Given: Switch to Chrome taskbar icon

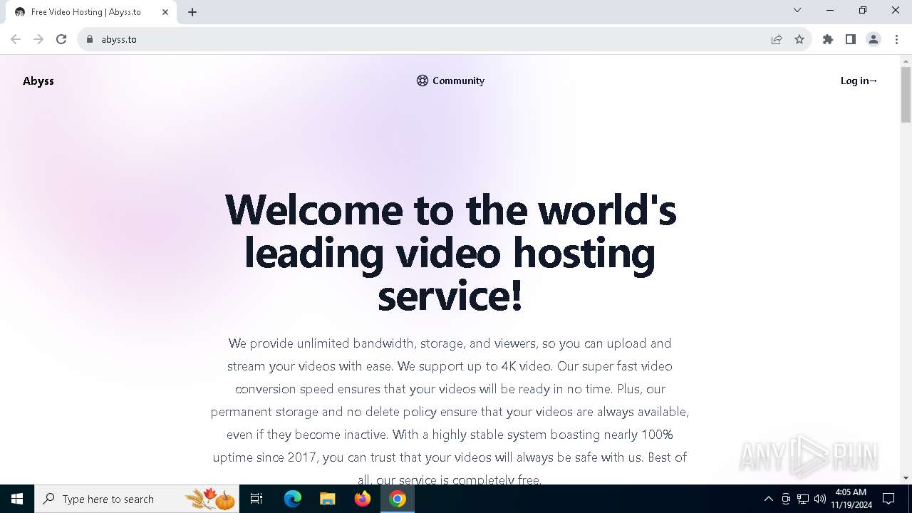Looking at the screenshot, I should 398,499.
